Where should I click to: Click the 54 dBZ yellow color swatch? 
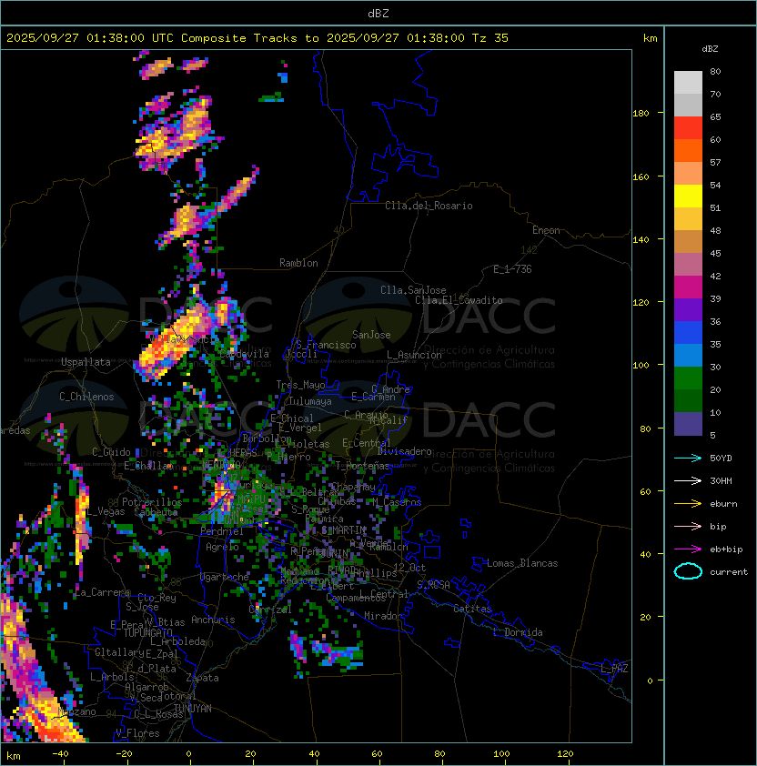point(688,197)
